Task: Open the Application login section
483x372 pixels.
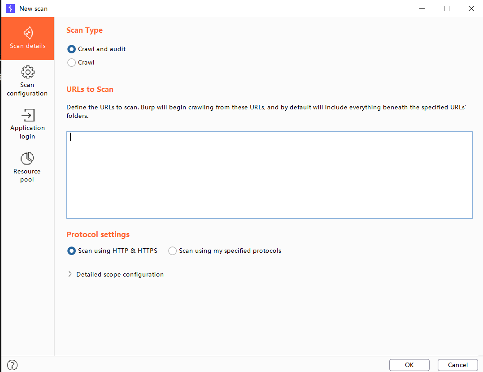Action: (28, 124)
